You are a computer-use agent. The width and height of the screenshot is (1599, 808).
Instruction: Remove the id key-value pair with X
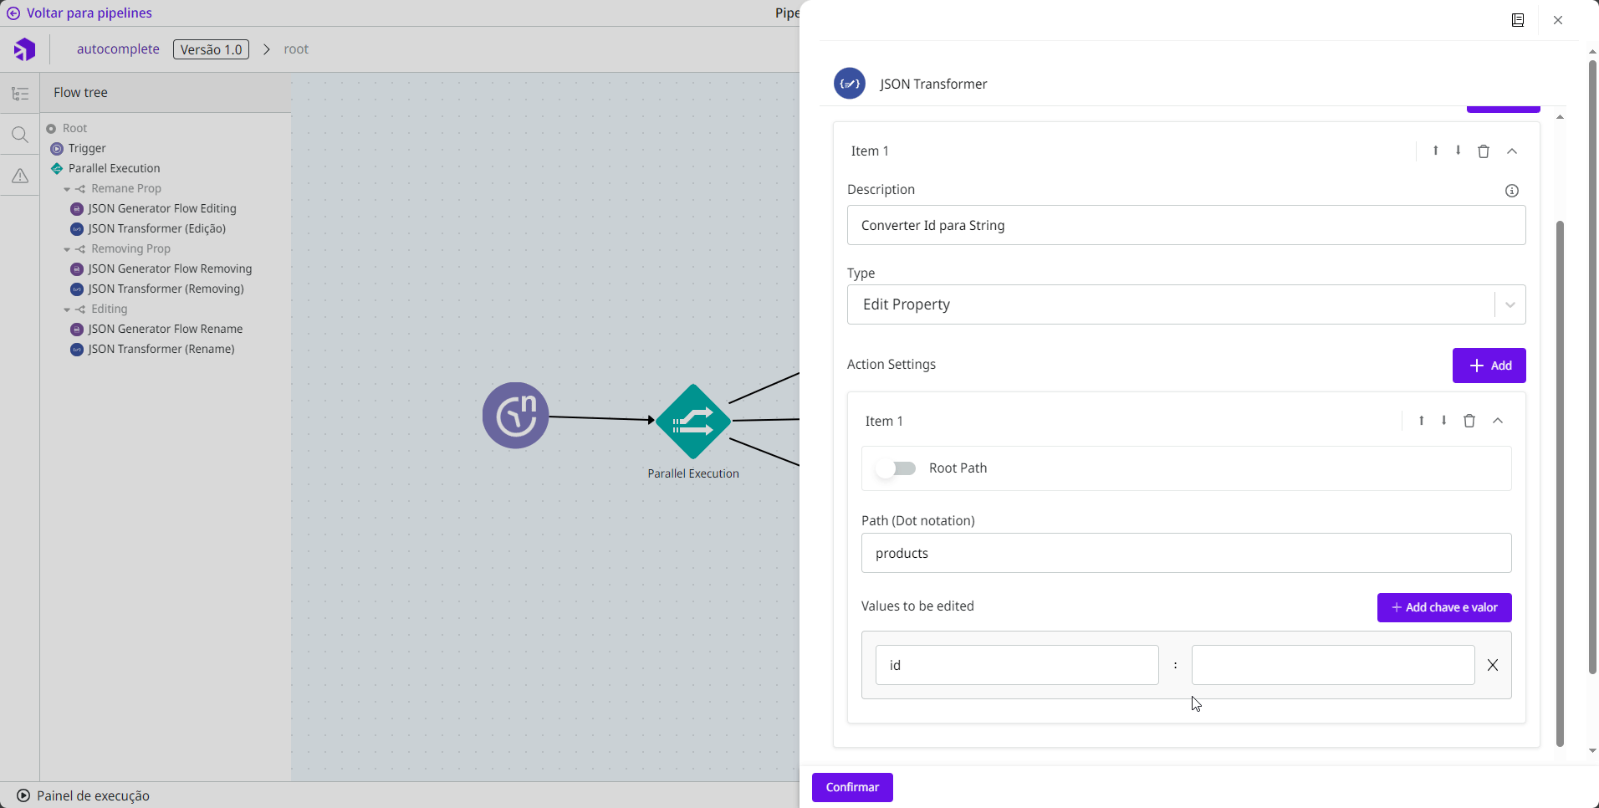[x=1493, y=665]
